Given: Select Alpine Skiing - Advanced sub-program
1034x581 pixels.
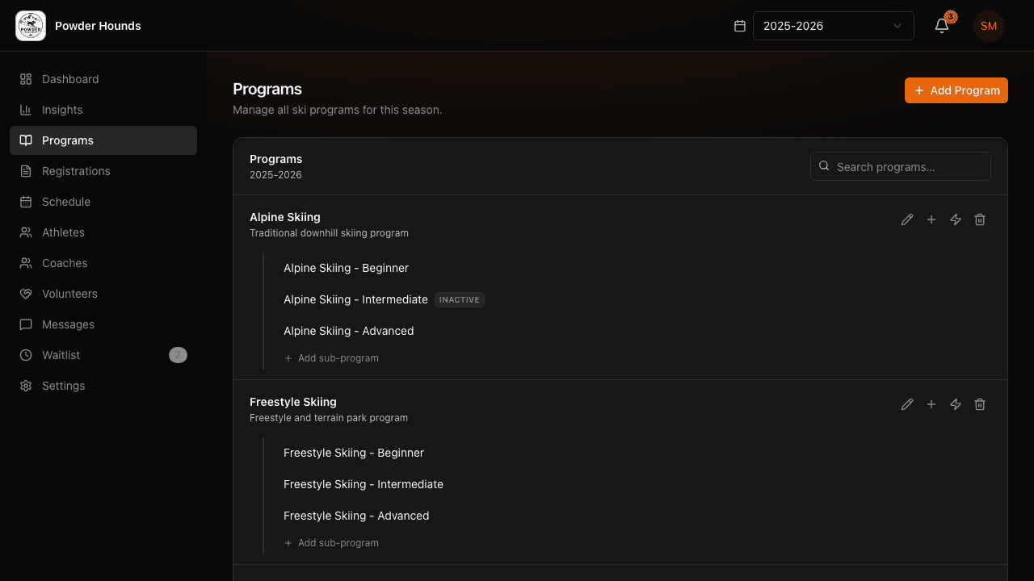Looking at the screenshot, I should [x=348, y=331].
